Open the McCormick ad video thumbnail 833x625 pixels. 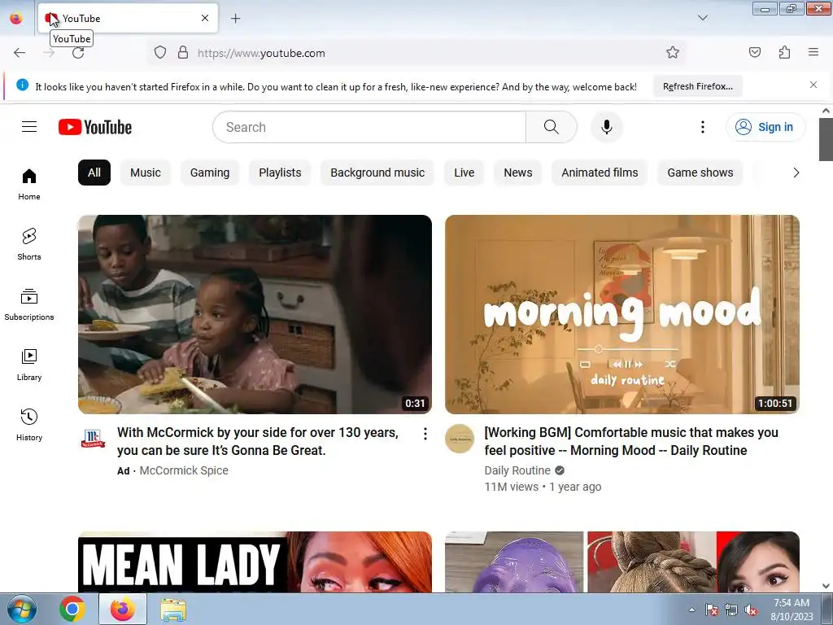[x=255, y=314]
